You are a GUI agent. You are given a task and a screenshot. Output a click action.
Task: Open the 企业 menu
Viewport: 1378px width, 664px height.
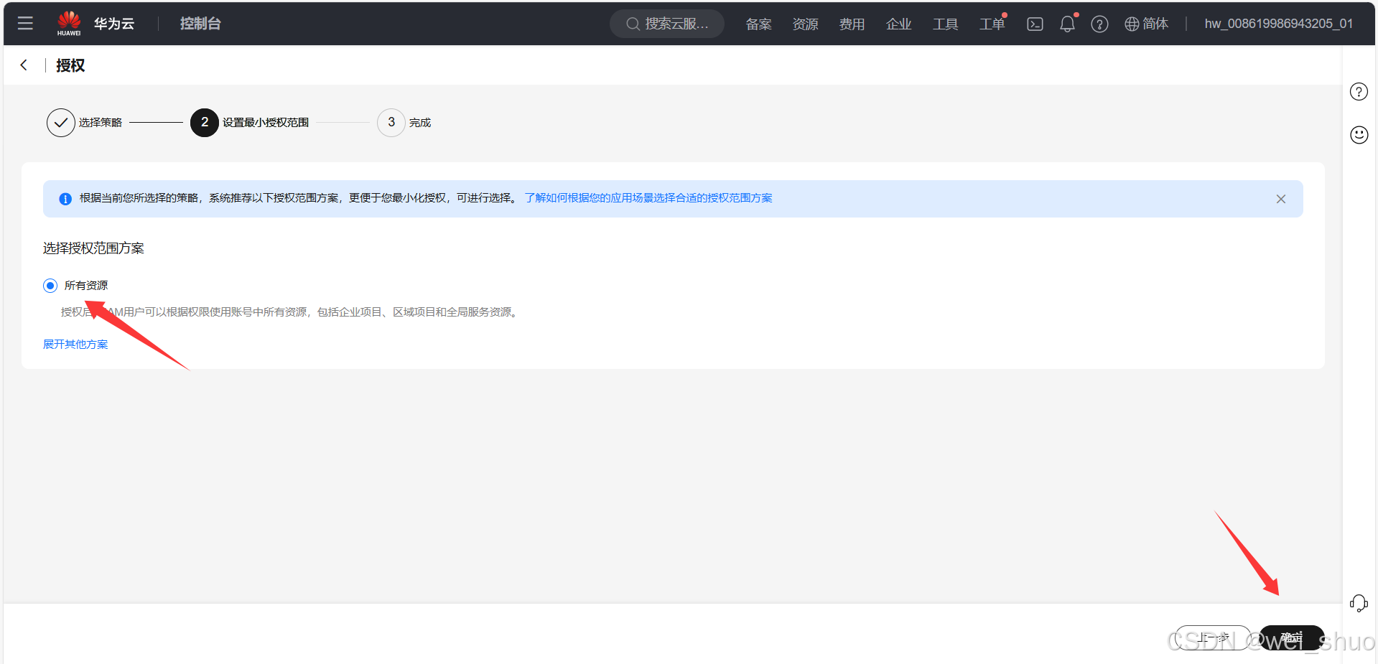tap(898, 24)
